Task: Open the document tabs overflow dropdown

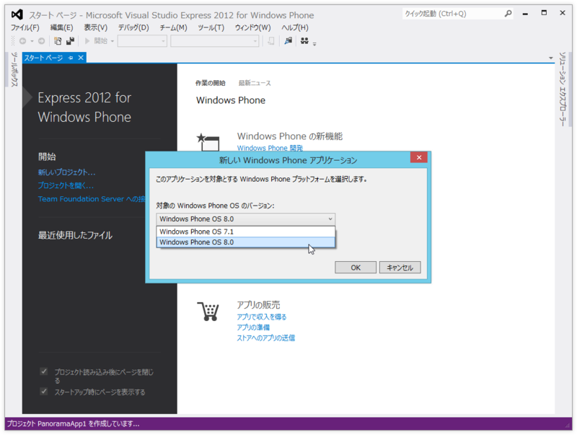Action: pos(551,58)
